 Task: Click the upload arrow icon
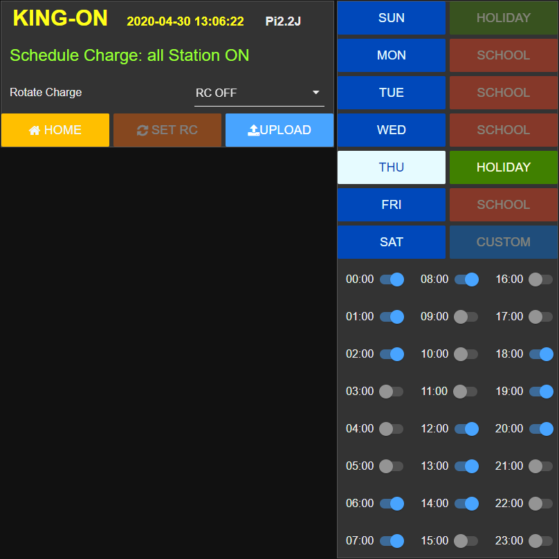(253, 131)
